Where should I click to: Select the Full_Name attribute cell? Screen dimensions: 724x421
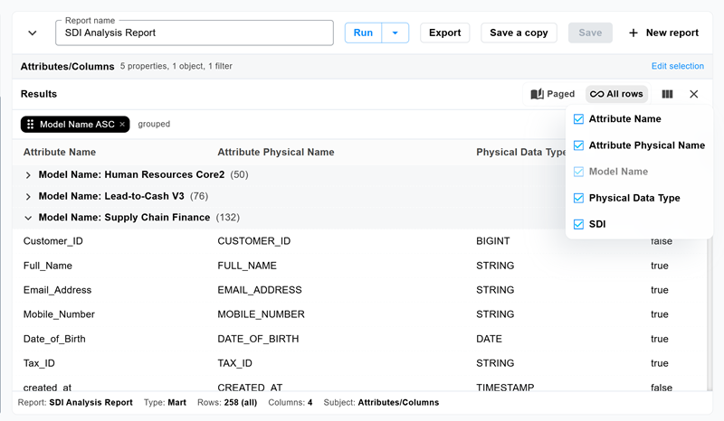(x=48, y=266)
